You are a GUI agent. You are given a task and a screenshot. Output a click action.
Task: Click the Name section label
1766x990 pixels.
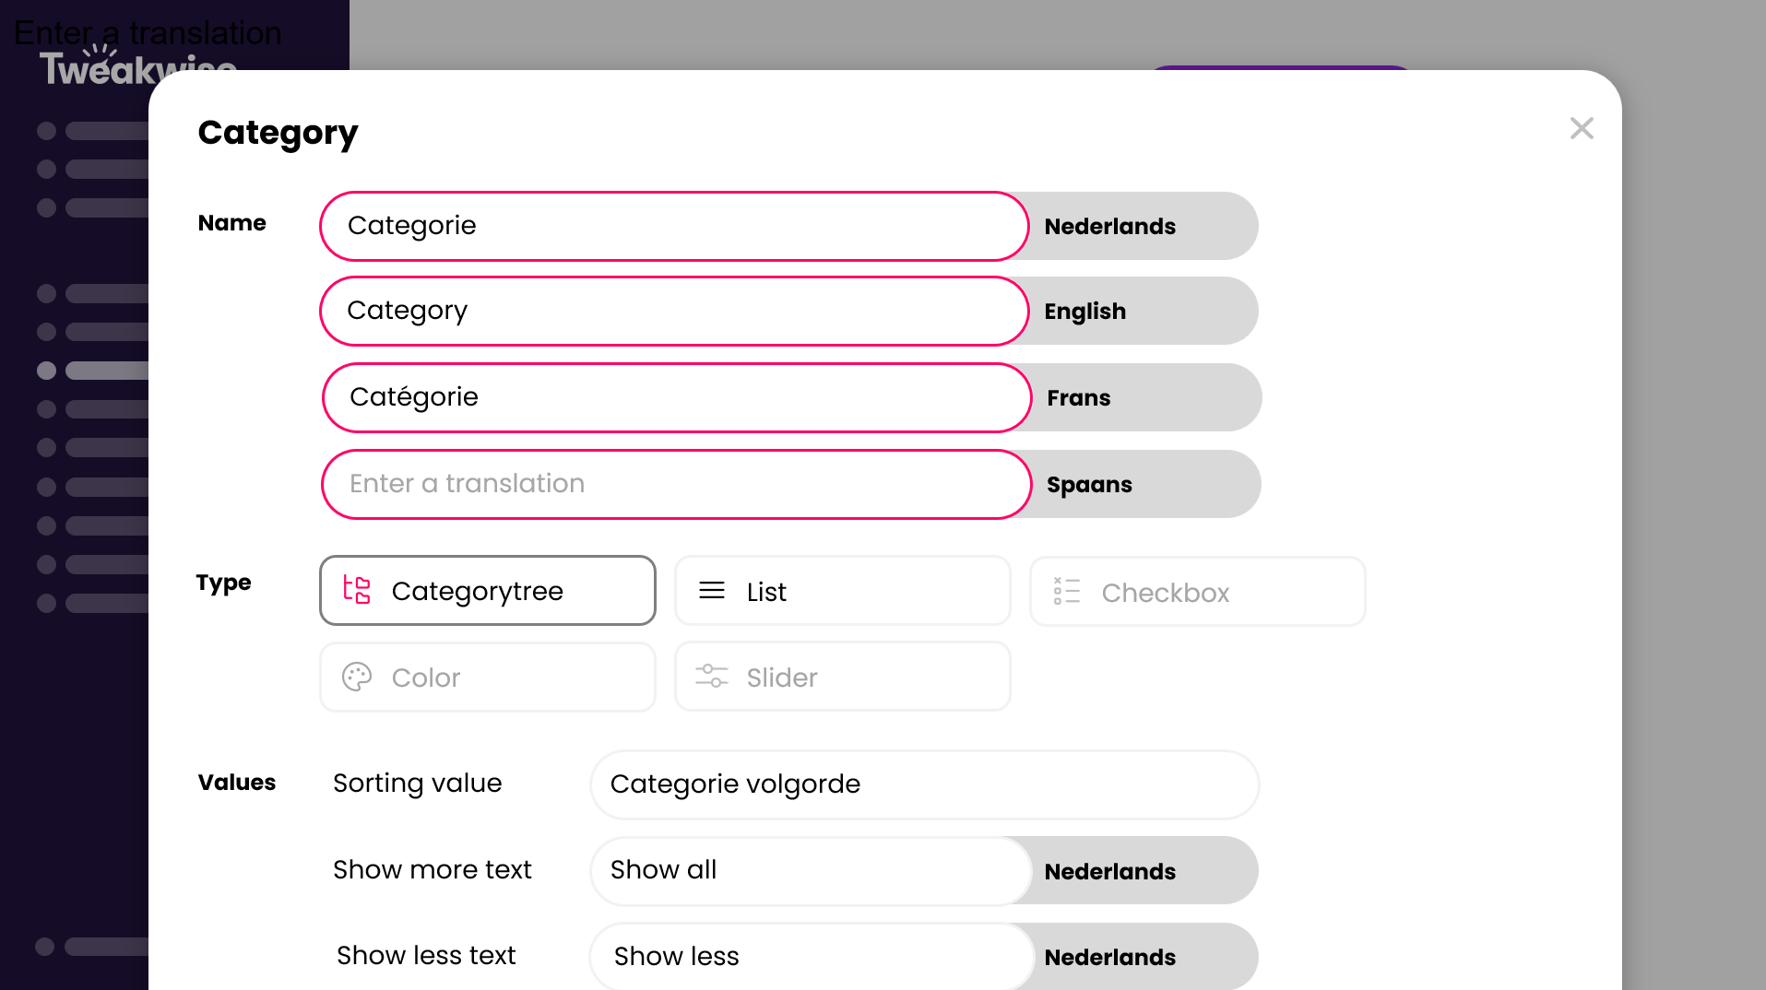point(231,223)
